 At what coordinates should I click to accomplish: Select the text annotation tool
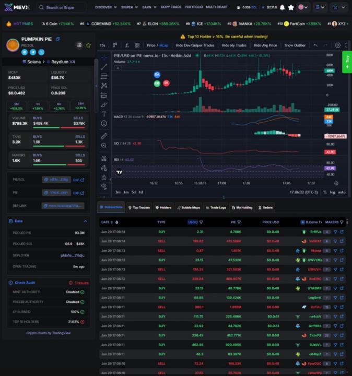(x=104, y=114)
